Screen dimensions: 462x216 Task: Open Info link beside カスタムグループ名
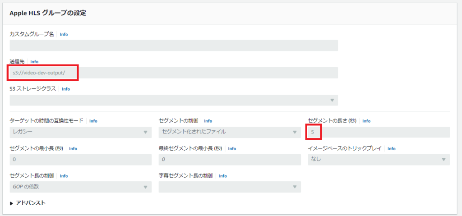pos(64,34)
